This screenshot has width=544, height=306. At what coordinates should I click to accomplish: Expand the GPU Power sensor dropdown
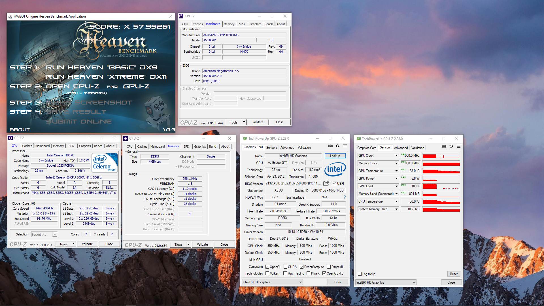[396, 178]
